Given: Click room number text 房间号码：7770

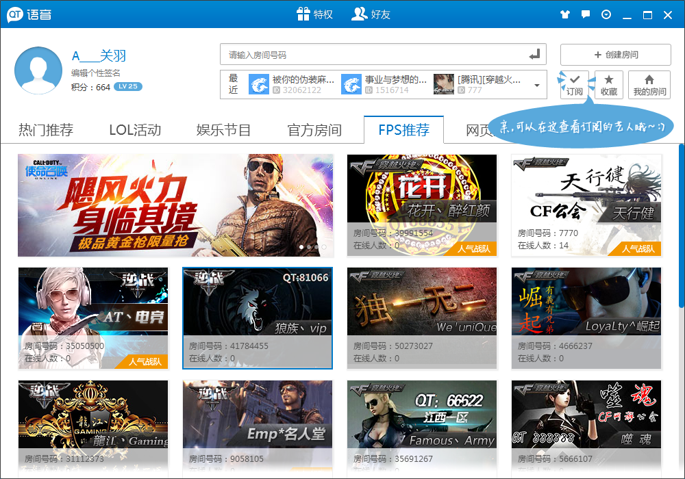Looking at the screenshot, I should 548,233.
